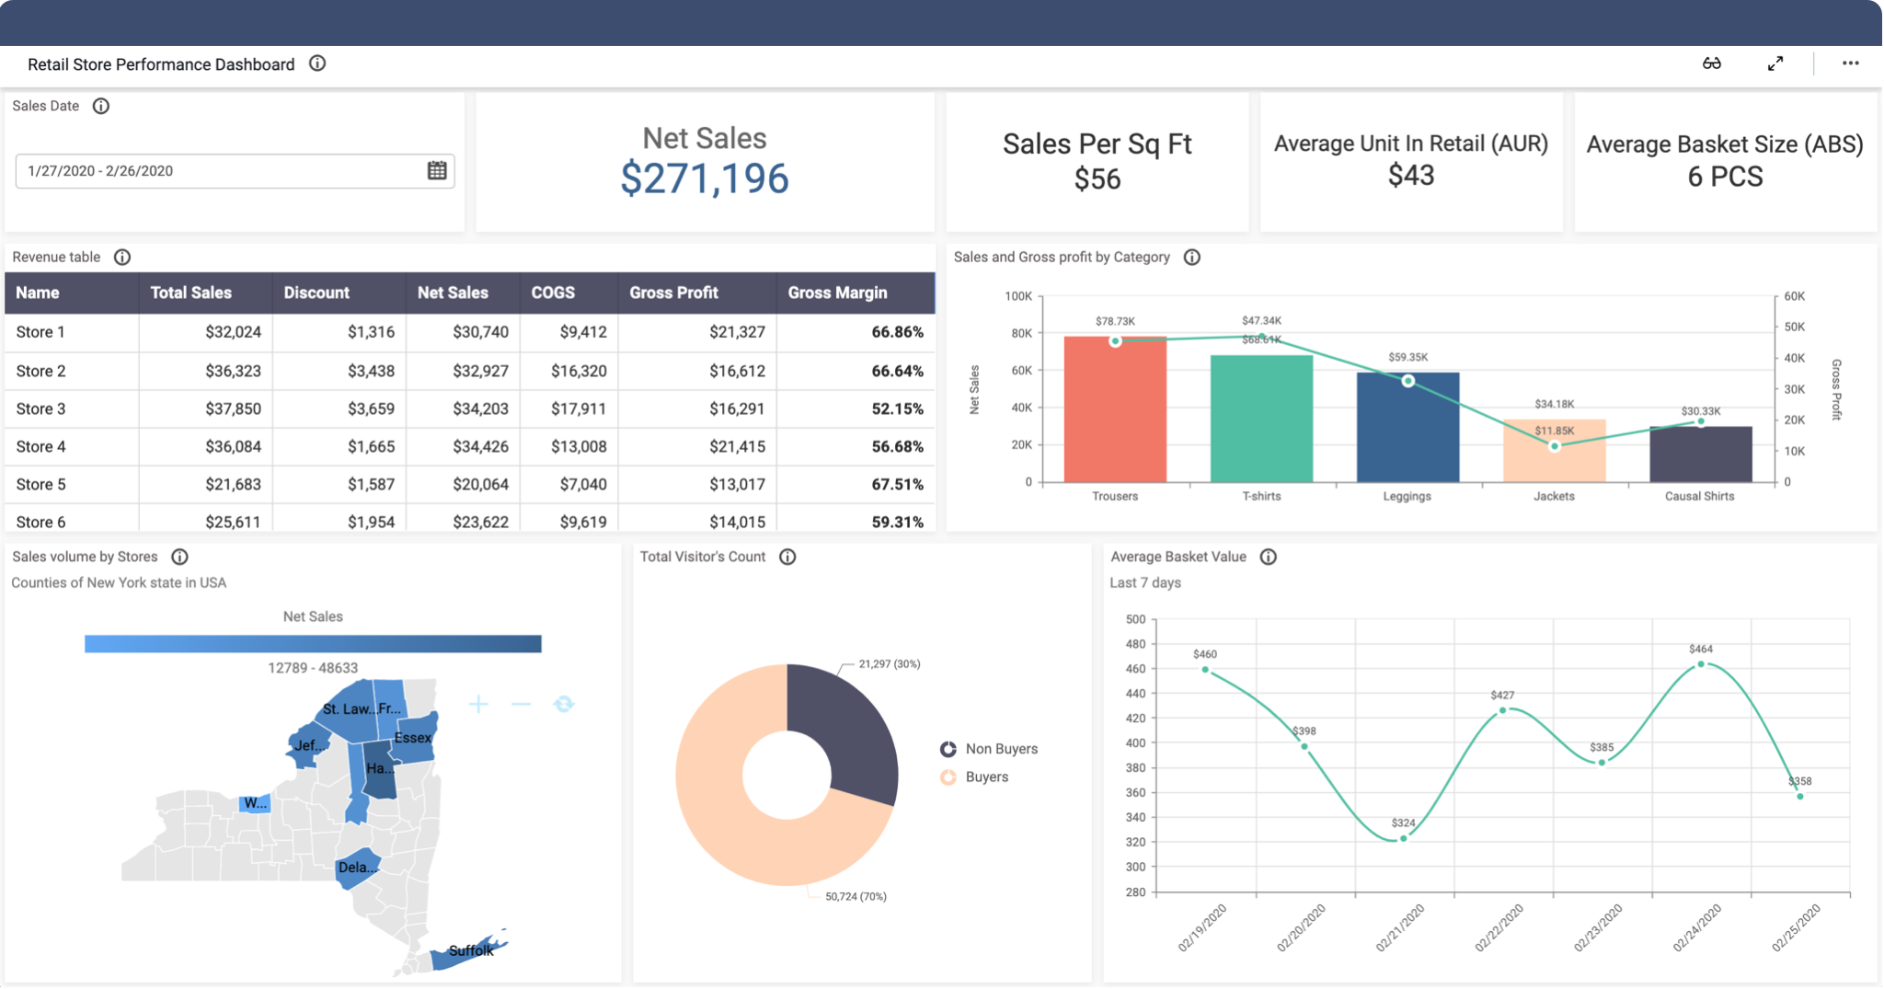This screenshot has height=989, width=1884.
Task: Click the Net Sales total figure
Action: (x=705, y=180)
